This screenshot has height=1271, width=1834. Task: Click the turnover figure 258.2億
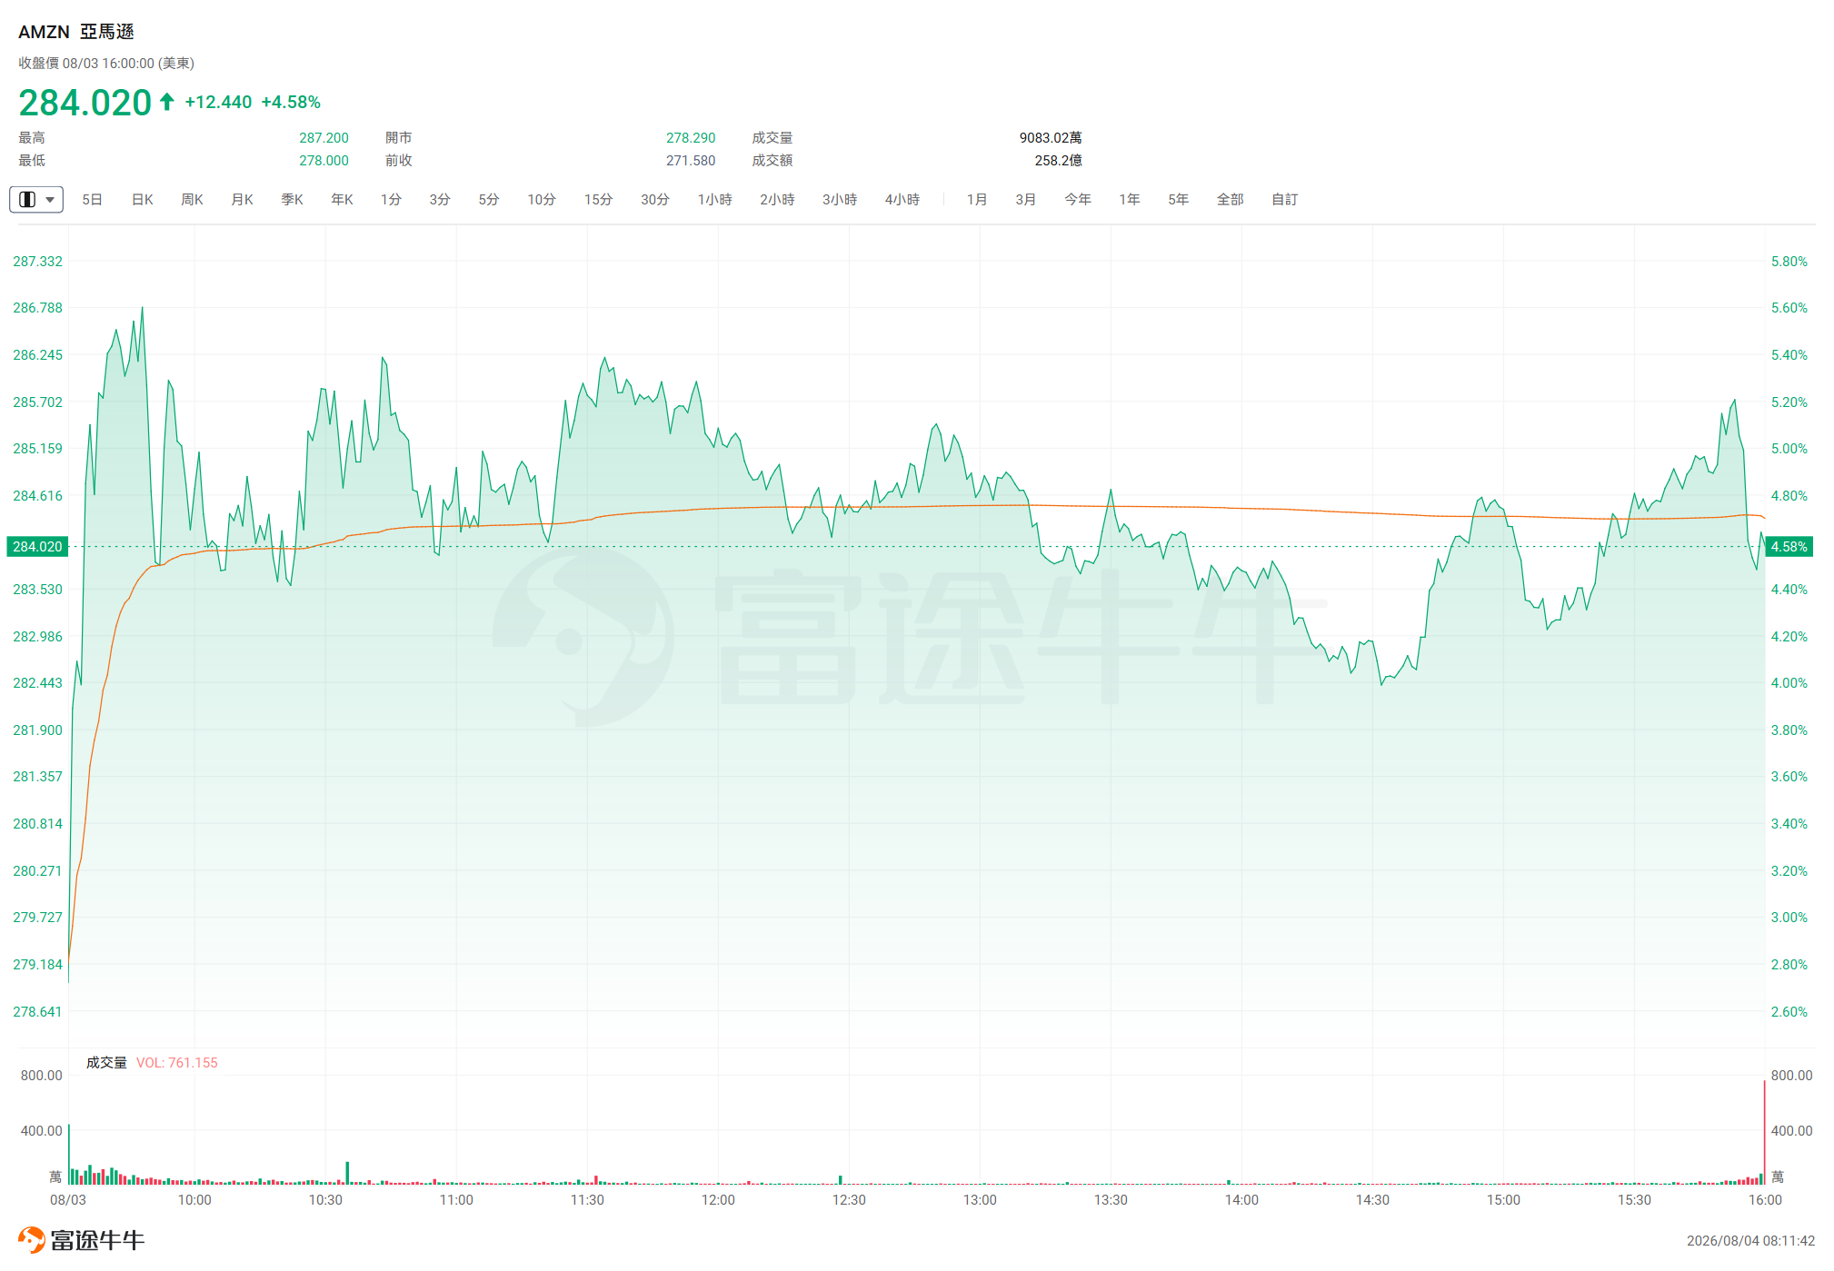(x=1058, y=160)
